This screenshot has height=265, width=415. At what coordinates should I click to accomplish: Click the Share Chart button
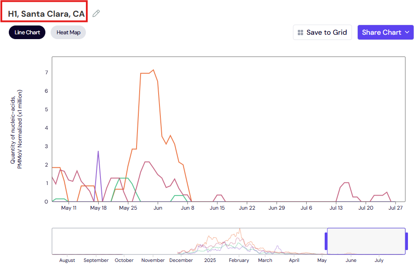[x=385, y=33]
